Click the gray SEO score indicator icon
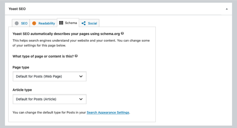237x128 pixels. (16, 23)
